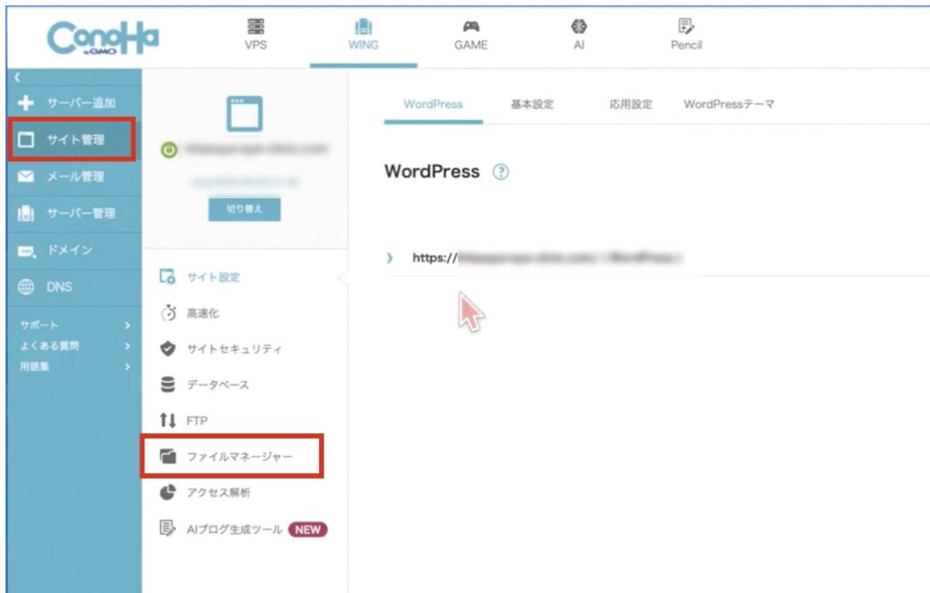Click the WordPress help question mark icon
The height and width of the screenshot is (593, 930).
[500, 172]
